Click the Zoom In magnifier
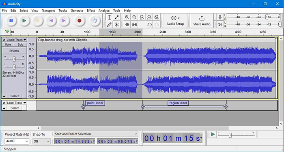This screenshot has width=284, height=152. pos(127,17)
